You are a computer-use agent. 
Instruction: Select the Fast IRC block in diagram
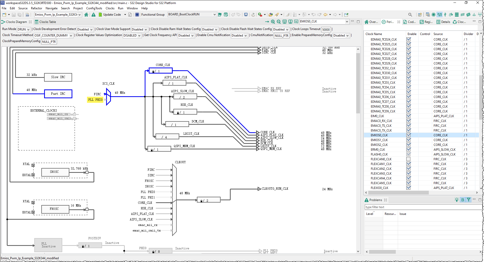coord(58,94)
